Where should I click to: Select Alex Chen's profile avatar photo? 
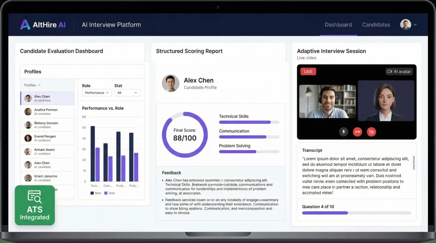point(170,83)
